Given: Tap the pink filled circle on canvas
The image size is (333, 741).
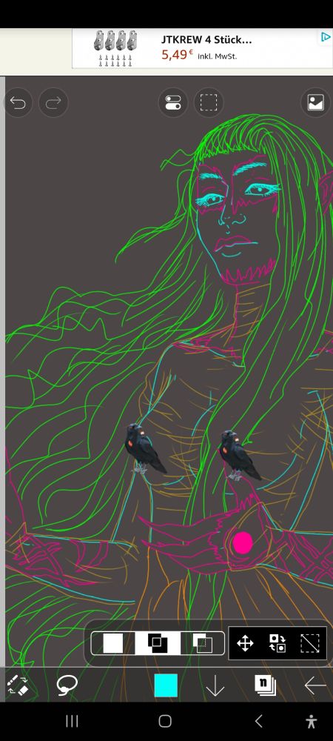Looking at the screenshot, I should [243, 543].
